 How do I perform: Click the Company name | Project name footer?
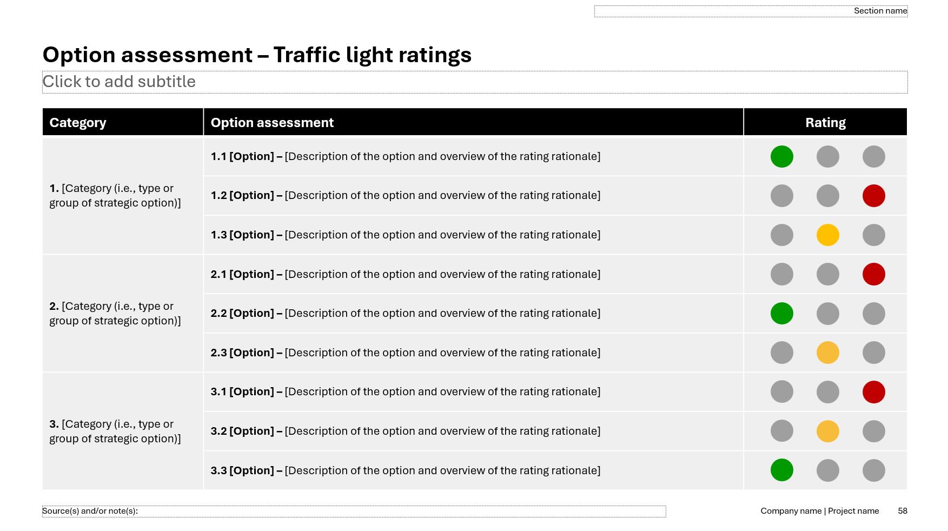[x=819, y=511]
